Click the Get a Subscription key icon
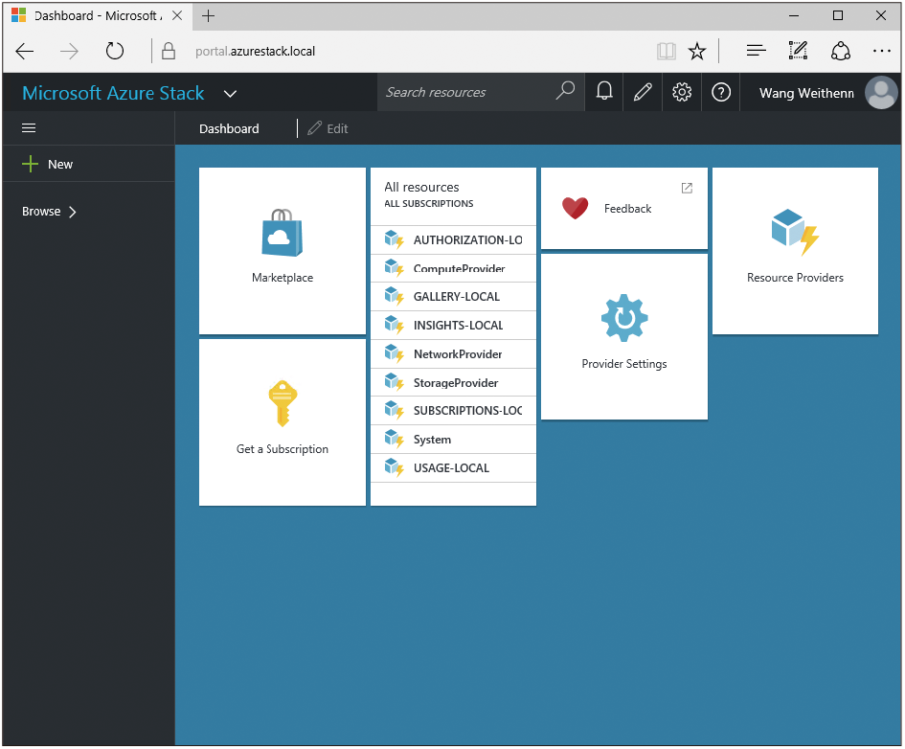Screen dimensions: 905x749 (283, 403)
